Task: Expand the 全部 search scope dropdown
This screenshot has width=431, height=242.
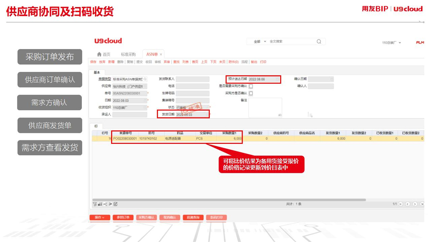Action: [x=260, y=41]
